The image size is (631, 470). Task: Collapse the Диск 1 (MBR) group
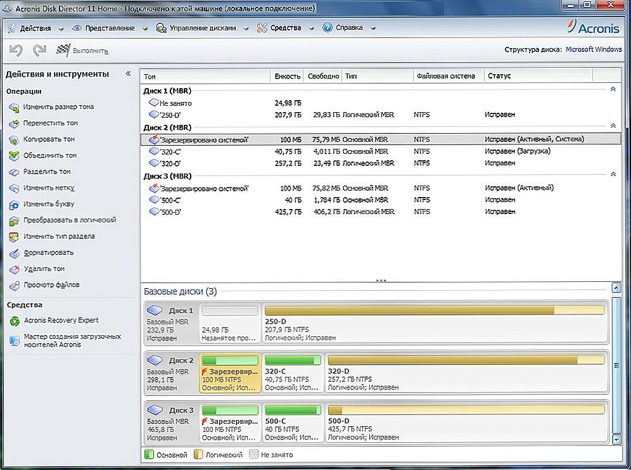[x=613, y=89]
